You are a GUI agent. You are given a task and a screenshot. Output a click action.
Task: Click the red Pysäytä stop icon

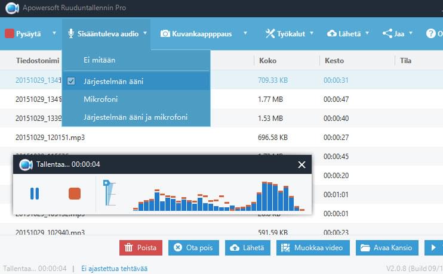(10, 34)
